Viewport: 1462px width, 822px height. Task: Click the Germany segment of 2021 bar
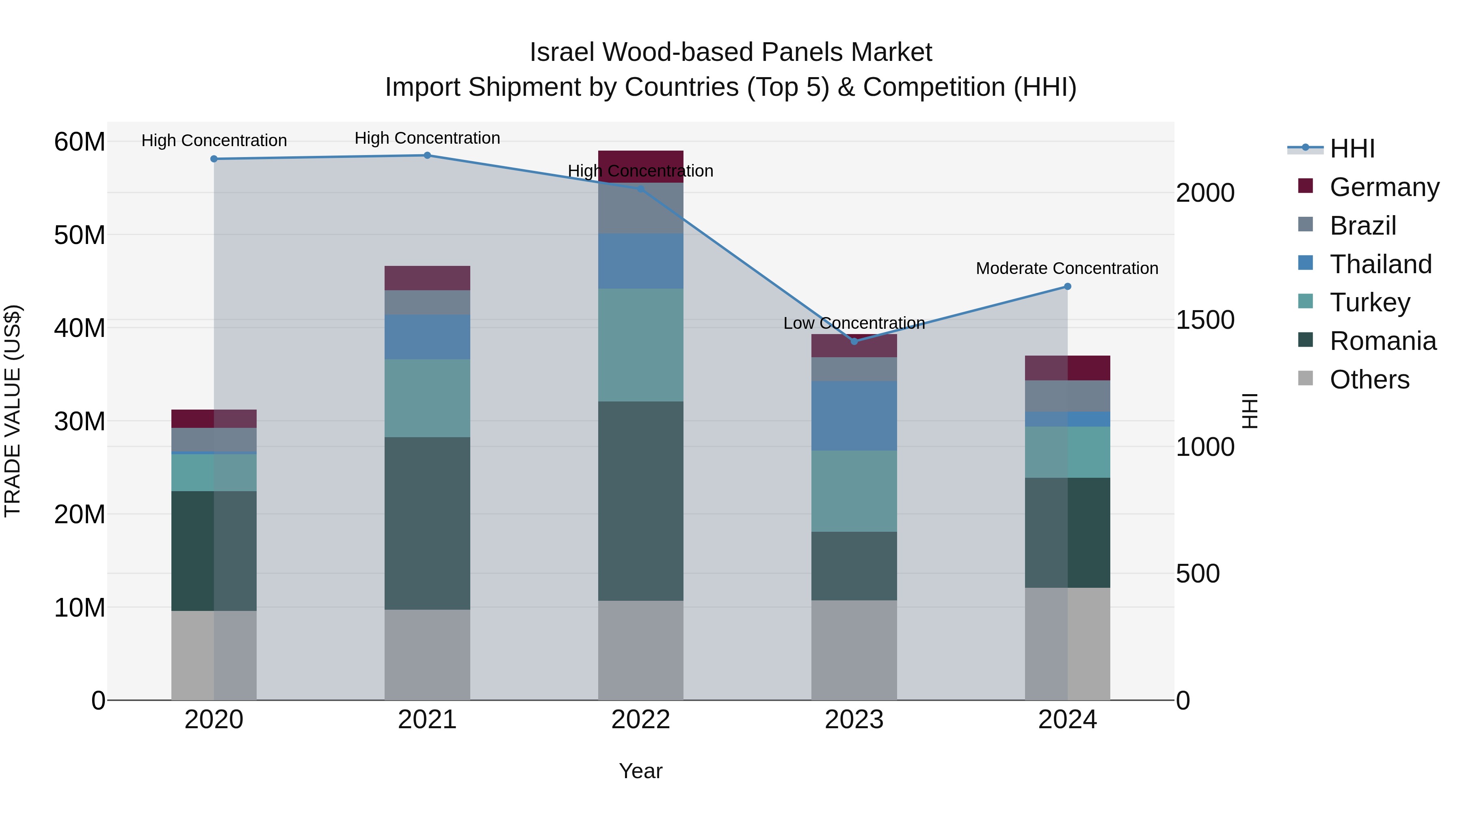427,278
